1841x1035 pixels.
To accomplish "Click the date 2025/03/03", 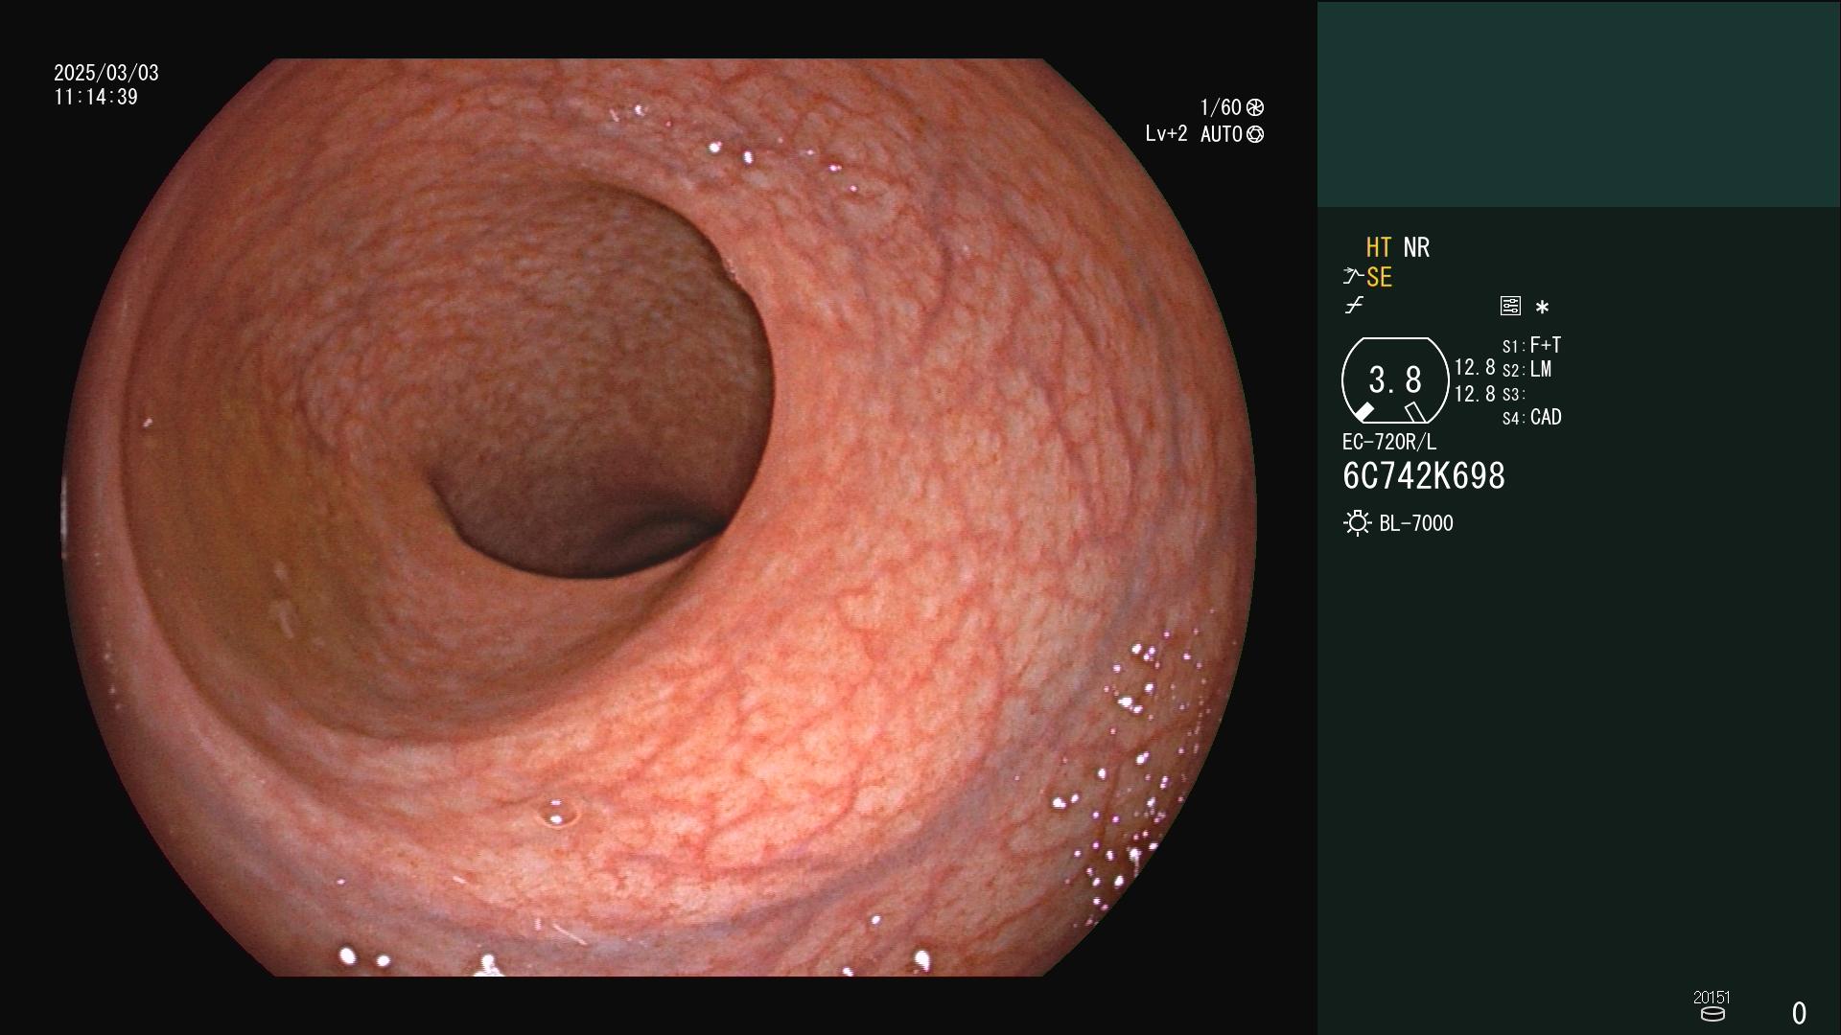I will (106, 73).
